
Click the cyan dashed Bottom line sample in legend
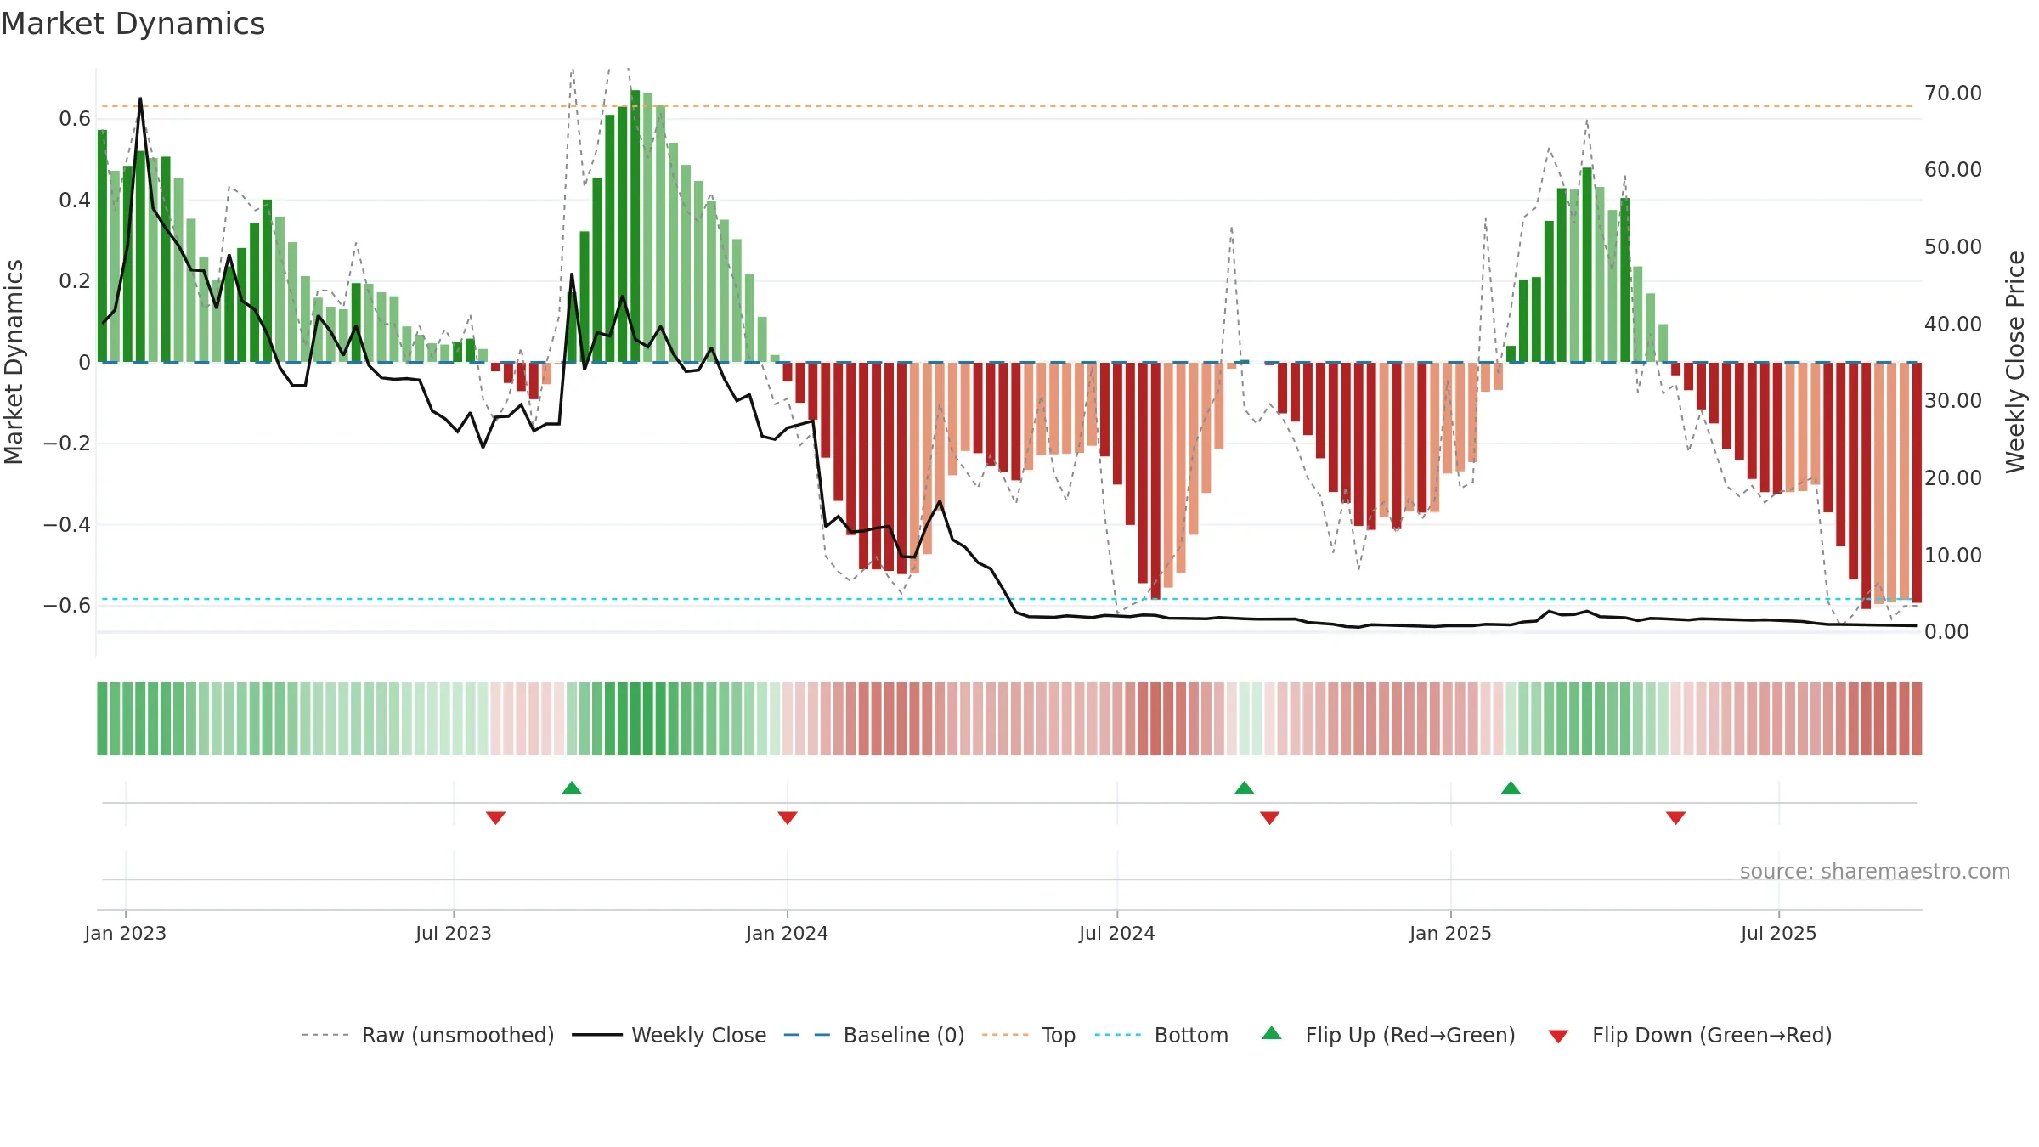(1118, 1035)
